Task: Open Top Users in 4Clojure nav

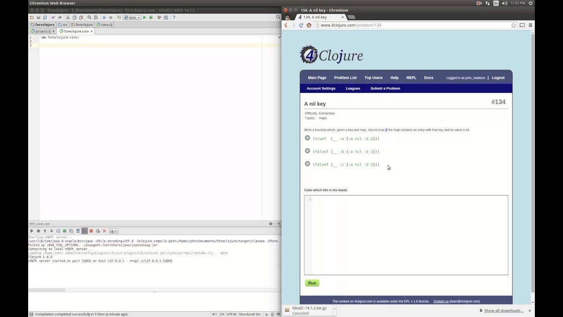Action: (x=373, y=78)
